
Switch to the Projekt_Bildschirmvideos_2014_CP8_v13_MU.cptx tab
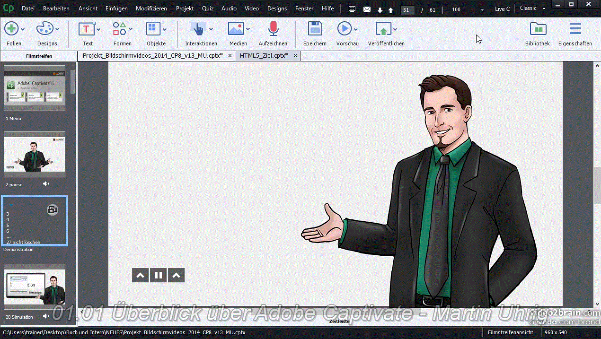tap(152, 56)
